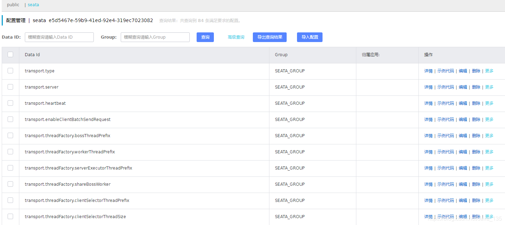The image size is (505, 225).
Task: Check the transport.heartbeat row checkbox
Action: 10,103
